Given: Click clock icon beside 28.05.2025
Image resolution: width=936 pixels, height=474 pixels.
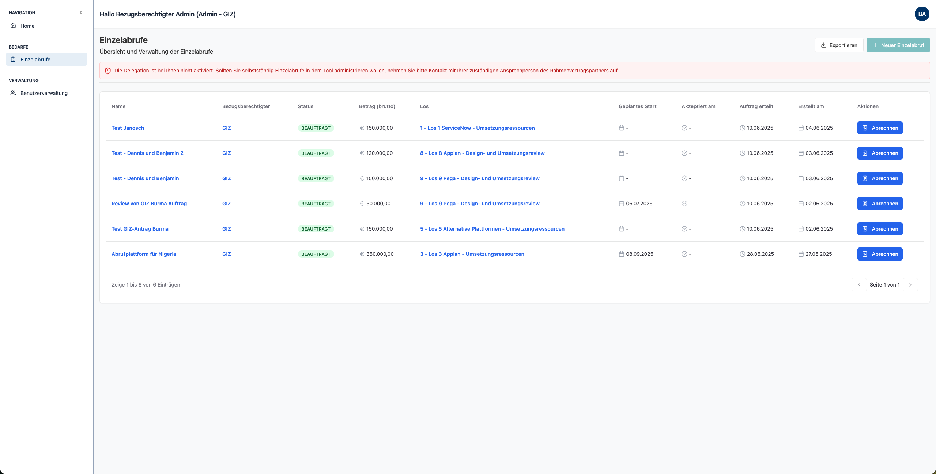Looking at the screenshot, I should click(742, 254).
